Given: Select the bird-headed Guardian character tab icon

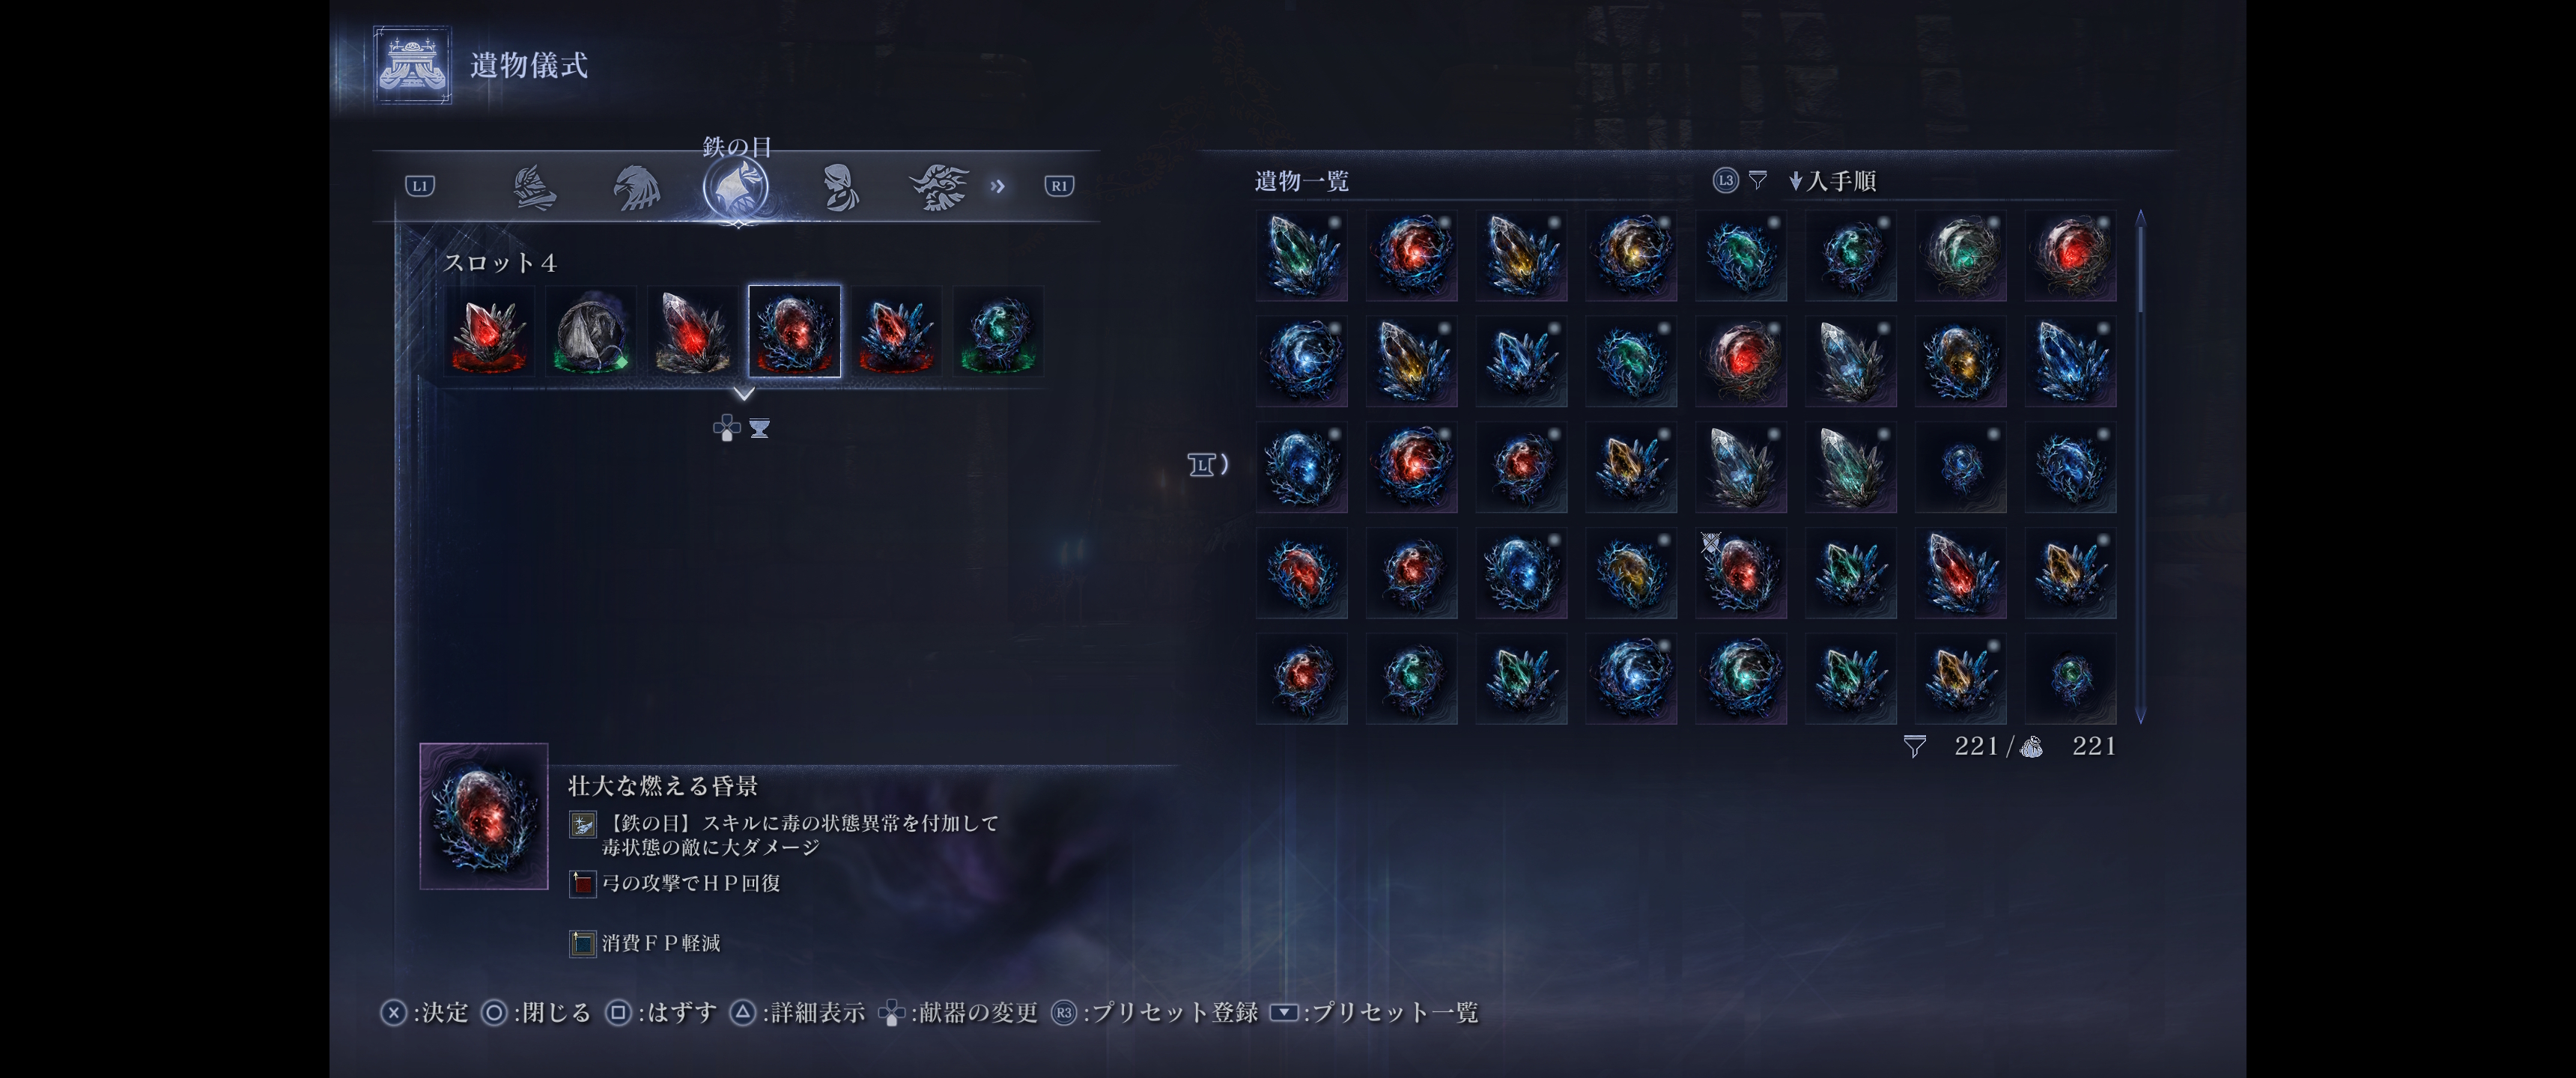Looking at the screenshot, I should point(636,187).
